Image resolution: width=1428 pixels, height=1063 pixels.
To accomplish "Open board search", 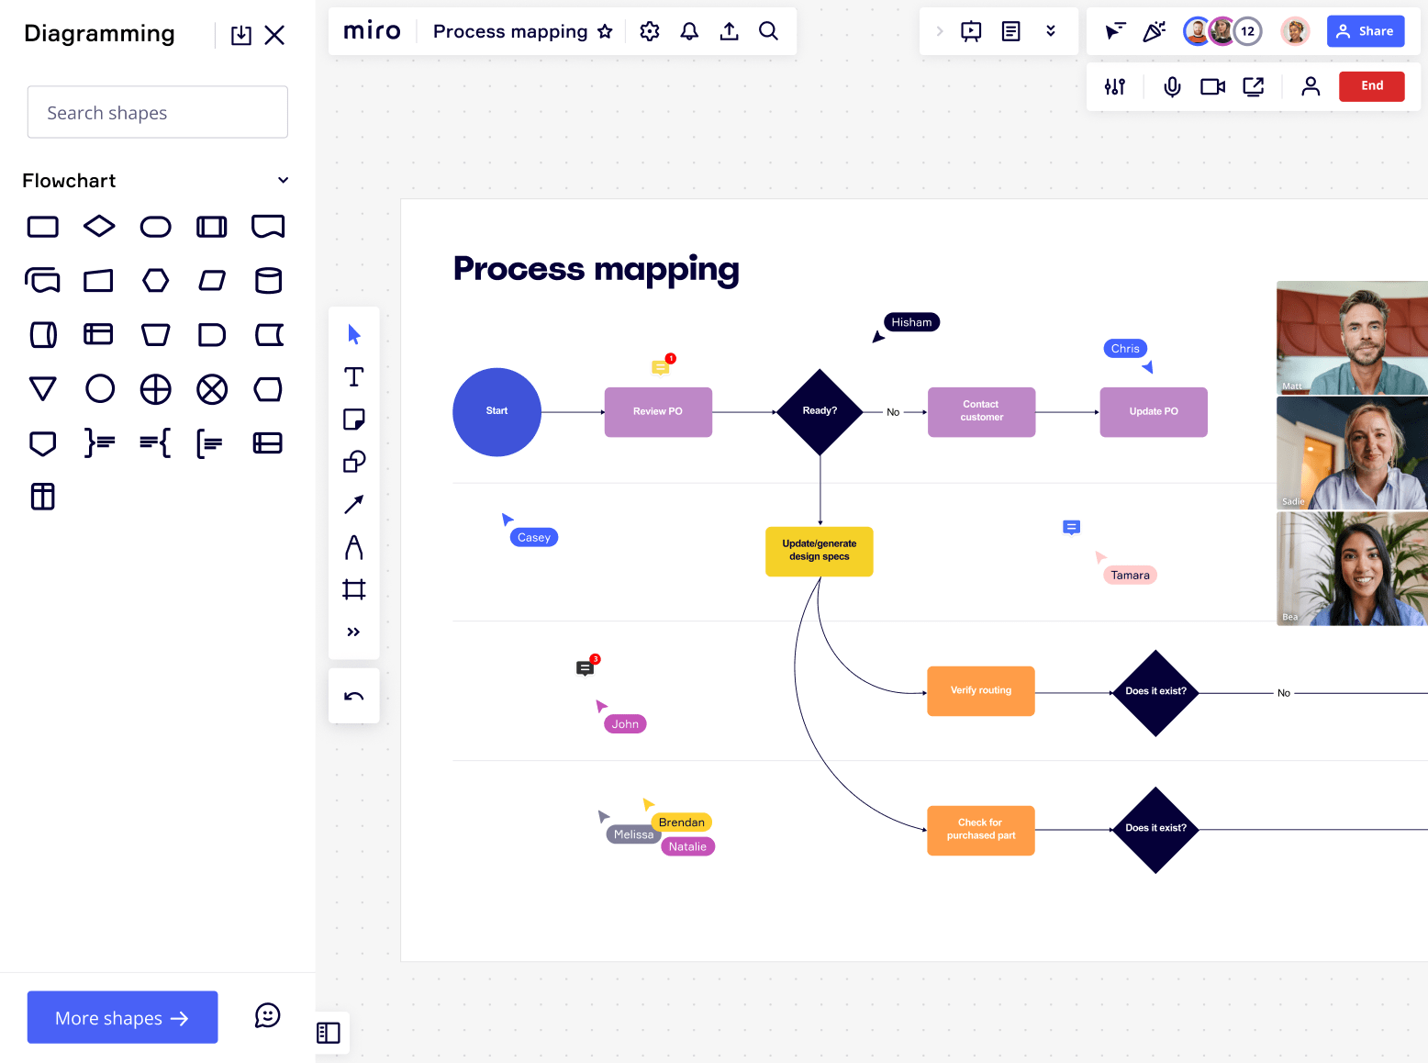I will pyautogui.click(x=769, y=30).
